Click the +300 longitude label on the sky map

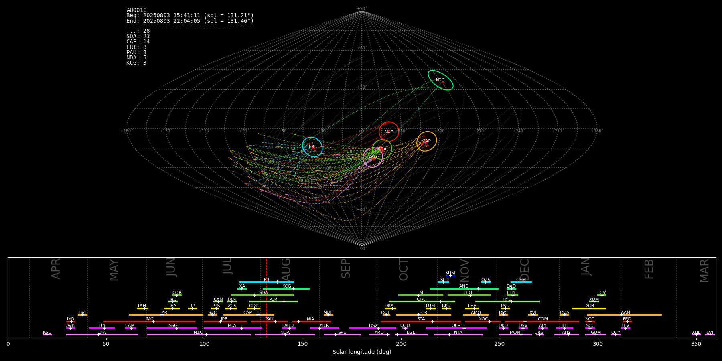439,131
